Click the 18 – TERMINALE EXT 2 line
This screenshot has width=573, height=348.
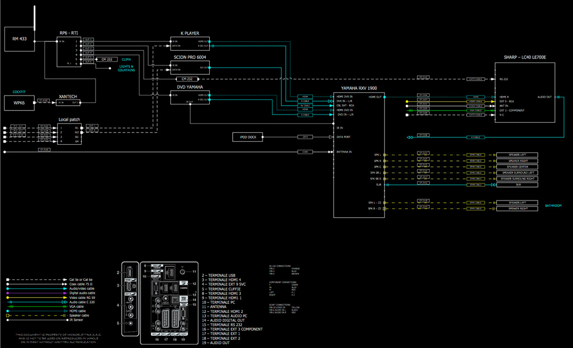[221, 338]
